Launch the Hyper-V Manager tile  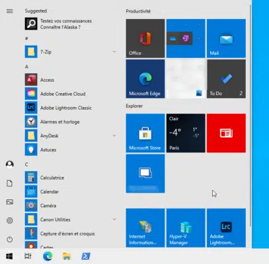[x=186, y=228]
